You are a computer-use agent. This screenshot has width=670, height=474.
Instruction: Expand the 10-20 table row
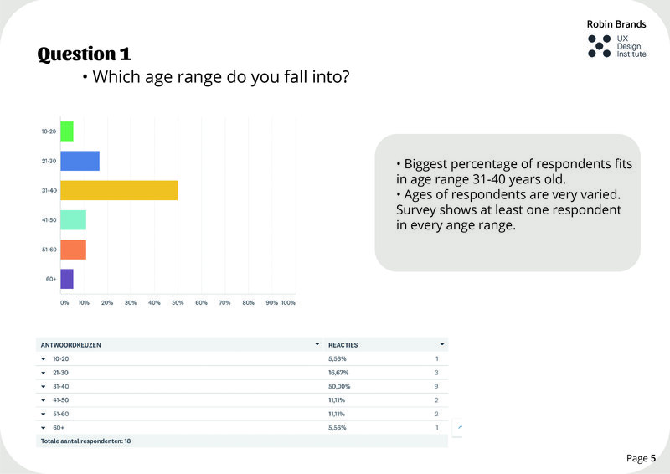43,358
